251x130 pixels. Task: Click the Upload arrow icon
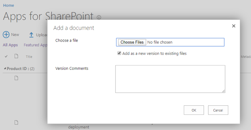31,35
